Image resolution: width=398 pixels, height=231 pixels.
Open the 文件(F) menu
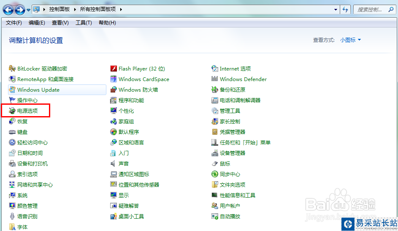click(14, 23)
